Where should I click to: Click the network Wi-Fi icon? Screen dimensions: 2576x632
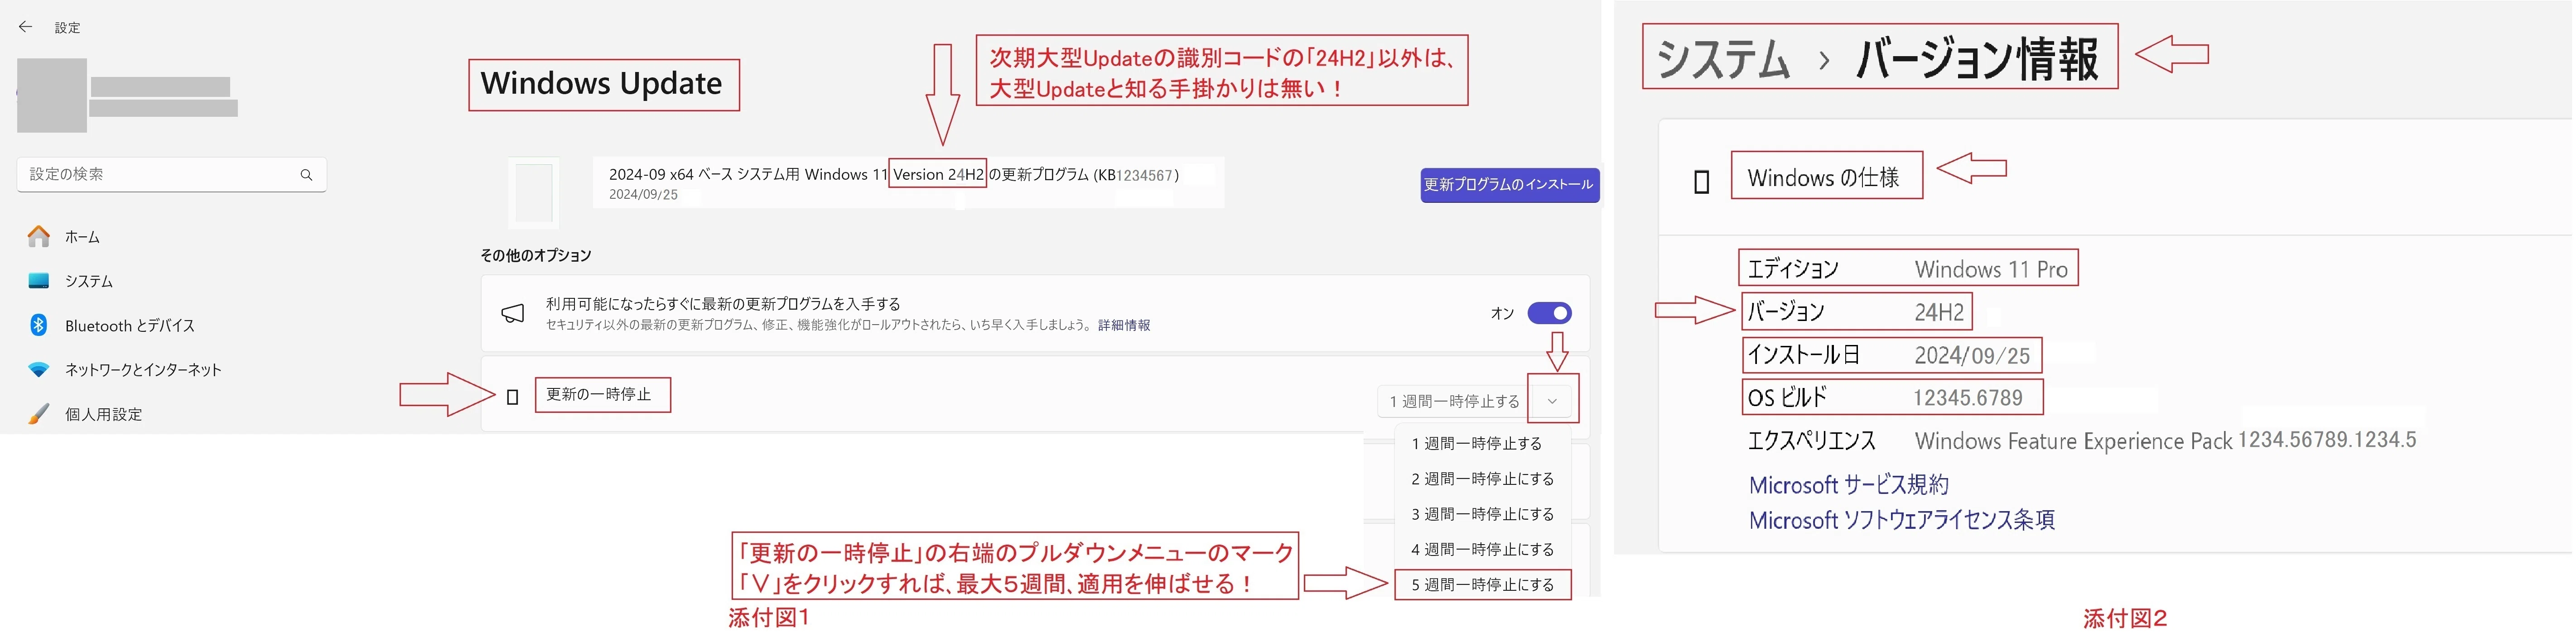click(x=39, y=369)
